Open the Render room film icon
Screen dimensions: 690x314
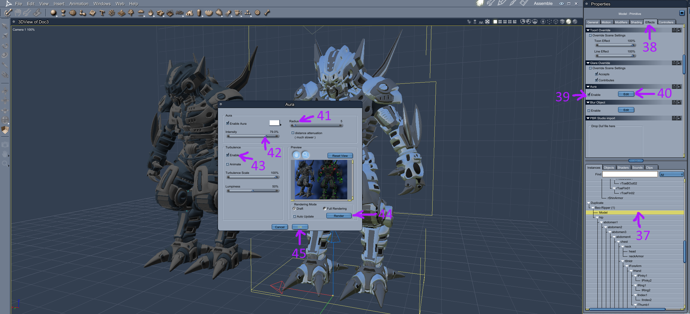tap(524, 3)
